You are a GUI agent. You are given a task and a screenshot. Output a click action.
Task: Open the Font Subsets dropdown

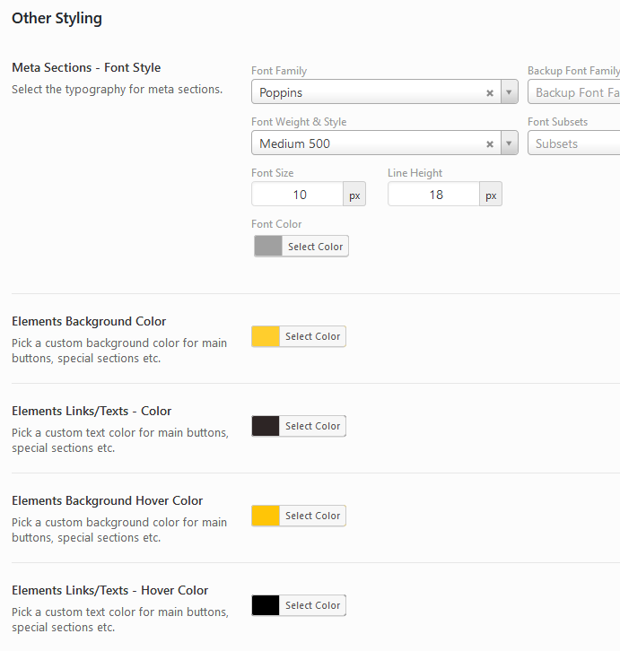(574, 143)
